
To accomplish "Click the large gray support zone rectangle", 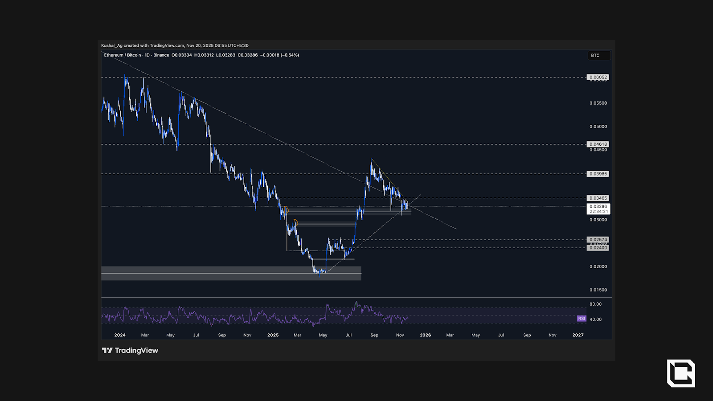I will tap(231, 273).
